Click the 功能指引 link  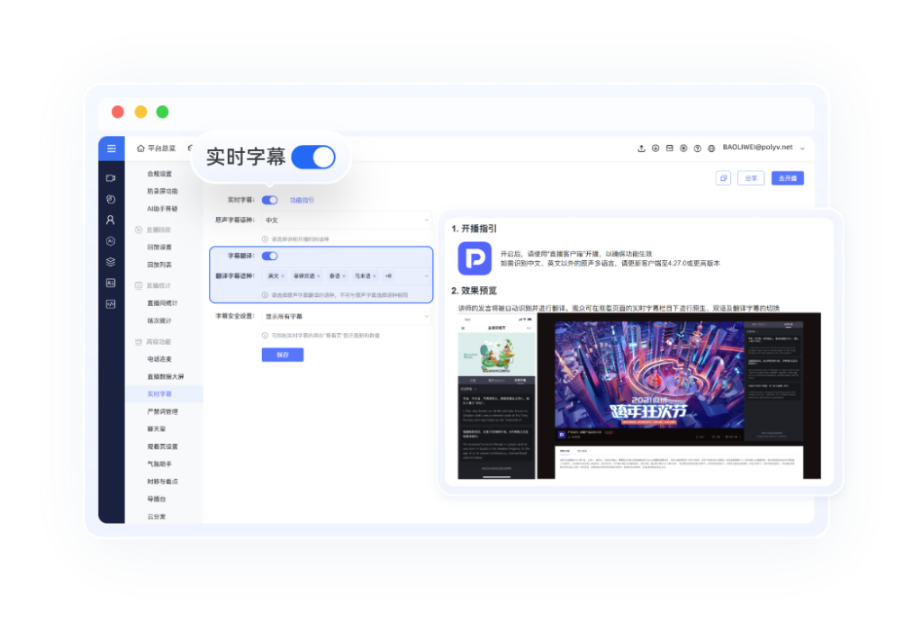(x=302, y=200)
